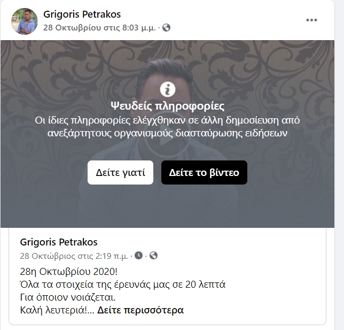Click the info icon above Ψευδείς πληροφορίες

coord(168,88)
